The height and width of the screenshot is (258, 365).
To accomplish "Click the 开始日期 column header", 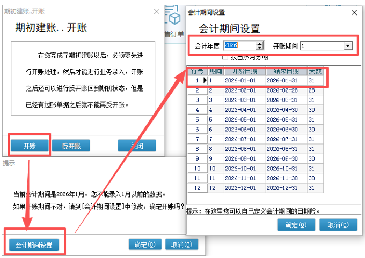I will pos(244,71).
